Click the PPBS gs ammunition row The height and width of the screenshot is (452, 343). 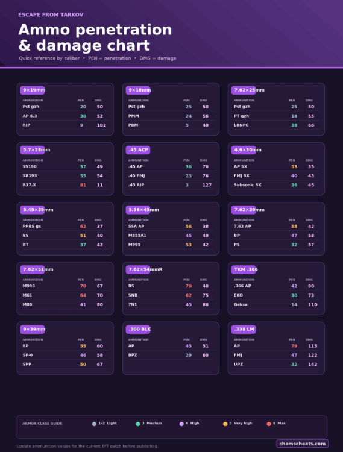tap(65, 226)
